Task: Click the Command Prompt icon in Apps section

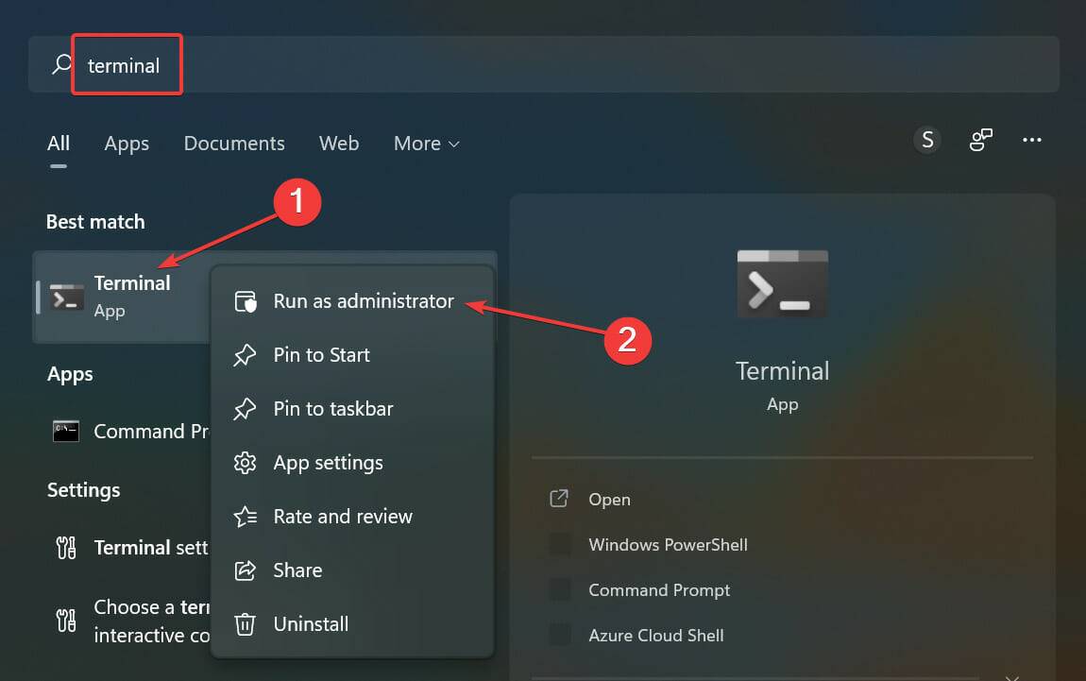Action: coord(64,431)
